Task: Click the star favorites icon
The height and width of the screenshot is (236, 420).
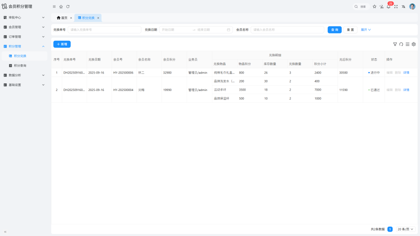Action: (x=374, y=7)
